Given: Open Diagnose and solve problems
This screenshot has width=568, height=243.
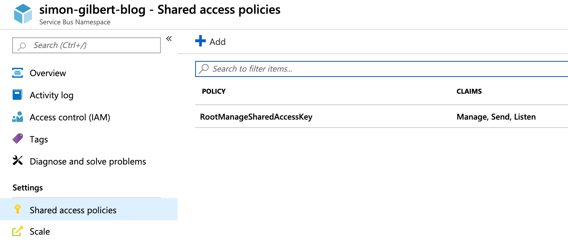Looking at the screenshot, I should [88, 161].
